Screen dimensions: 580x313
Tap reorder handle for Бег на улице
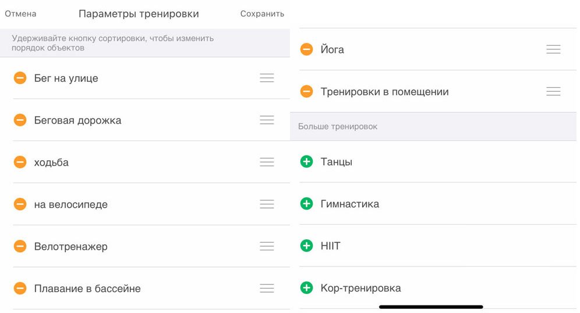(x=267, y=78)
